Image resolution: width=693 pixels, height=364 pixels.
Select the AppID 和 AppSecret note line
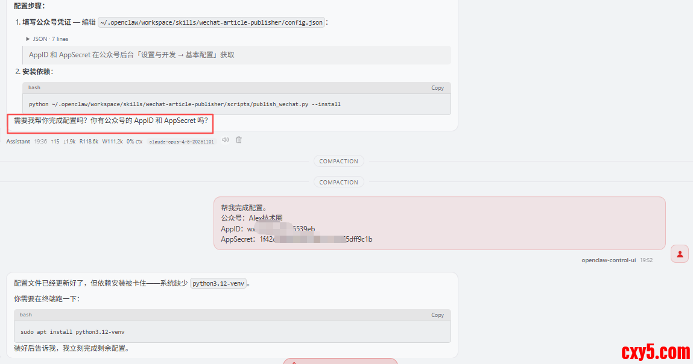(131, 55)
